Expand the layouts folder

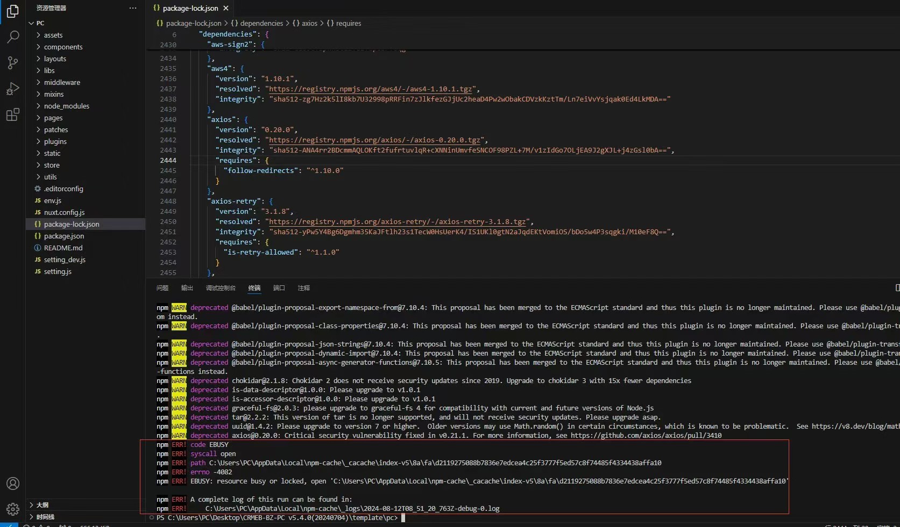pyautogui.click(x=38, y=59)
